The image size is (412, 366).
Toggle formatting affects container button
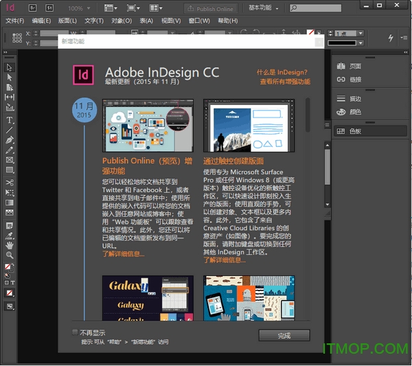[7, 283]
